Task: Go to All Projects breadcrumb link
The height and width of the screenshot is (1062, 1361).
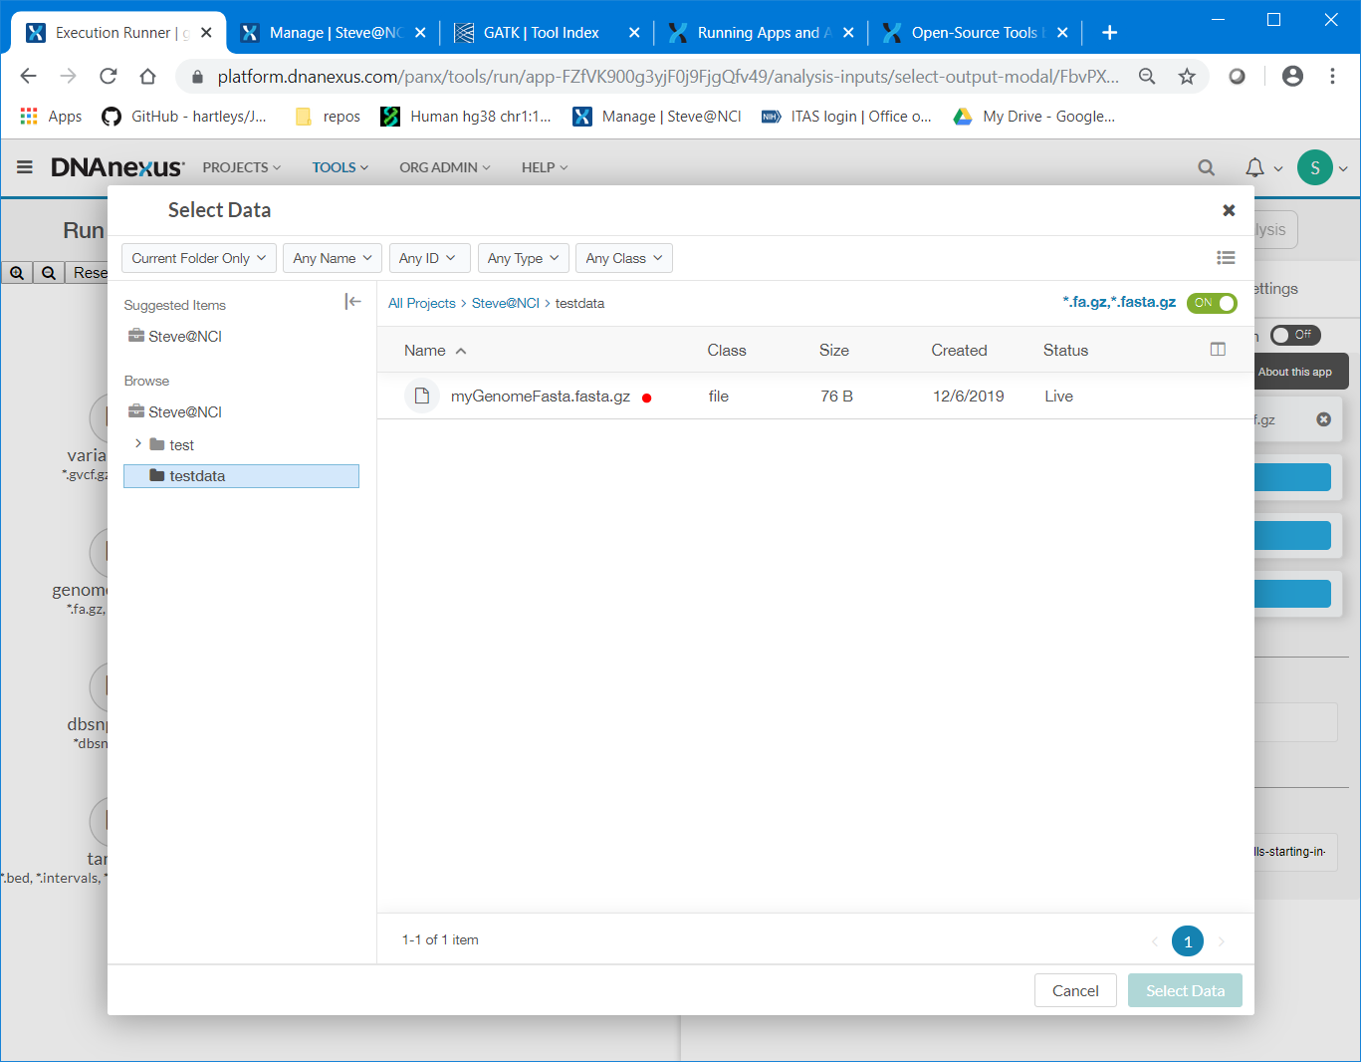Action: point(421,303)
